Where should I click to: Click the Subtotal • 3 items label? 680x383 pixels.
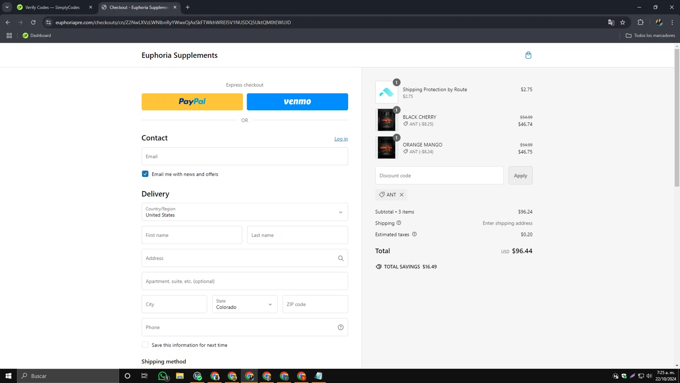coord(395,212)
